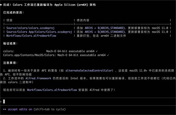
Task: Click the double-arrow icon before accept edits
Action: pos(5,109)
